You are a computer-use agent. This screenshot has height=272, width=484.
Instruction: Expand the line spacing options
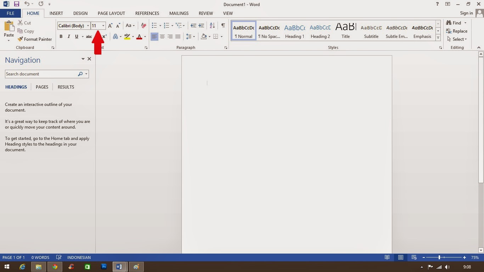(194, 36)
